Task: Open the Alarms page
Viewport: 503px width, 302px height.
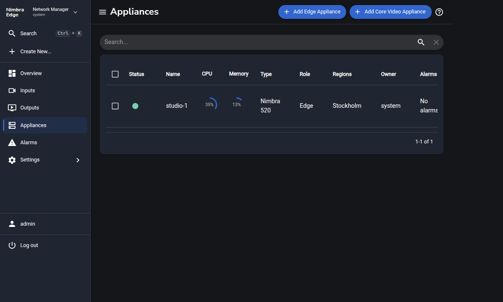Action: (45, 143)
